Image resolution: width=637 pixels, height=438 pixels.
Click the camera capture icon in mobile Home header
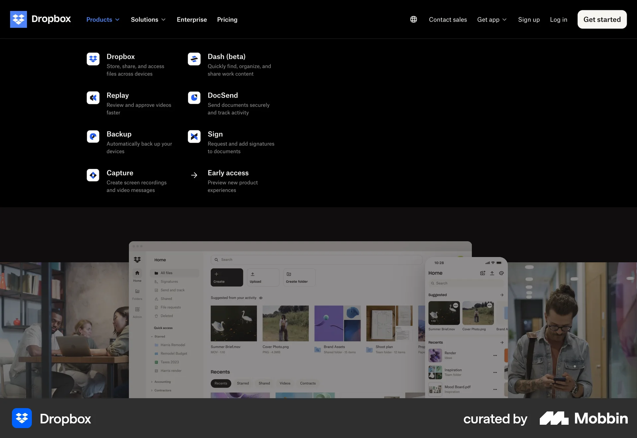point(482,273)
